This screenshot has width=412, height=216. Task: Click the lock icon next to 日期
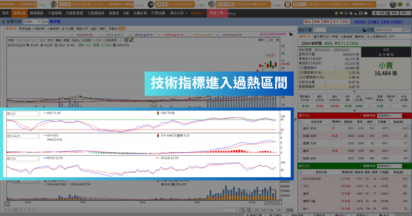364,30
